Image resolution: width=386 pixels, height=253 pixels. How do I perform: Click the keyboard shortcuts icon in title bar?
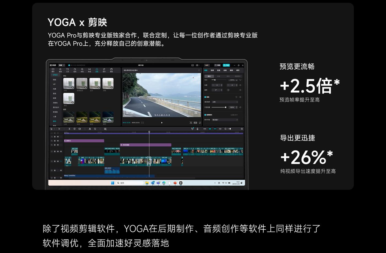pyautogui.click(x=192, y=65)
